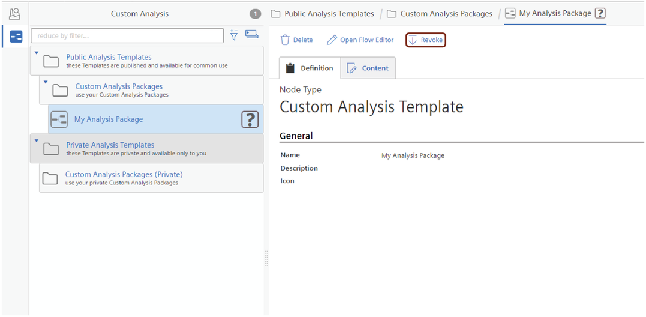This screenshot has height=317, width=646.
Task: Click the Name field label
Action: pyautogui.click(x=290, y=155)
